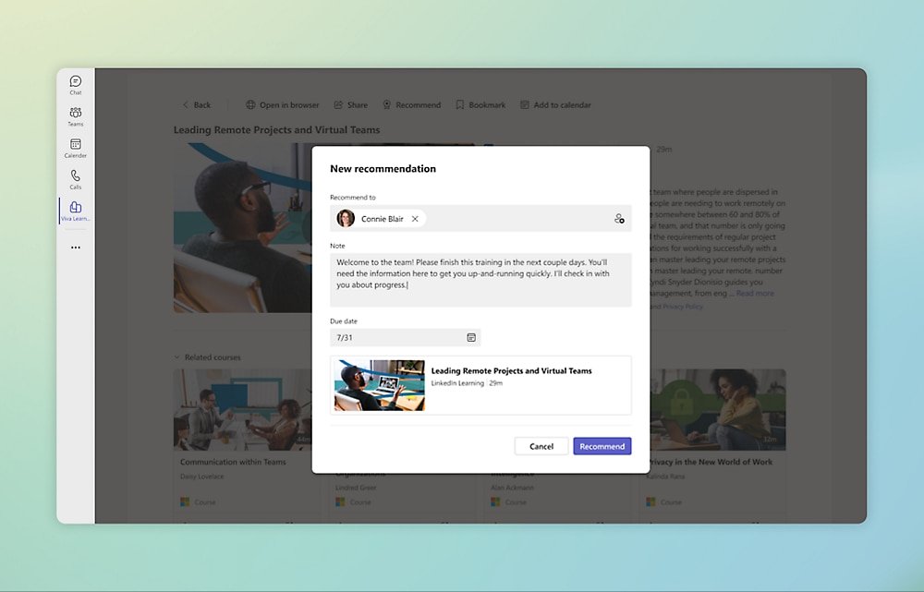Click the Due date field showing 7/31
This screenshot has width=924, height=592.
point(397,338)
